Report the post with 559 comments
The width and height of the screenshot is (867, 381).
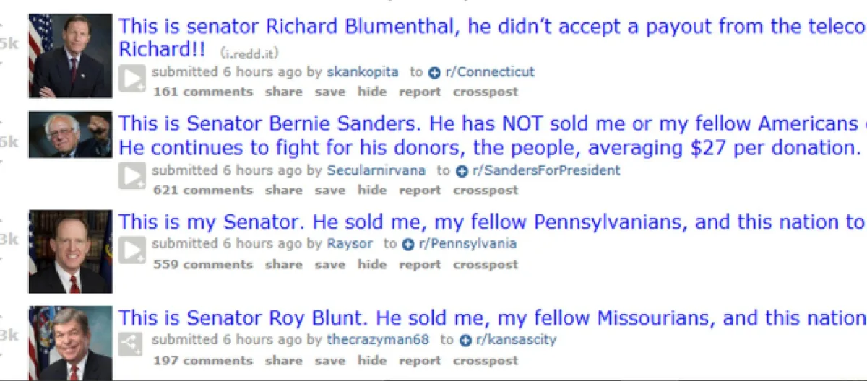[419, 264]
